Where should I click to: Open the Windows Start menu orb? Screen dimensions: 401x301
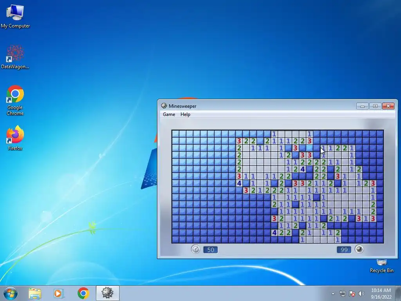point(11,293)
